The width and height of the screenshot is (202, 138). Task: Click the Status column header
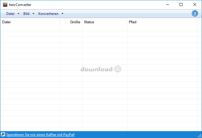click(x=104, y=22)
